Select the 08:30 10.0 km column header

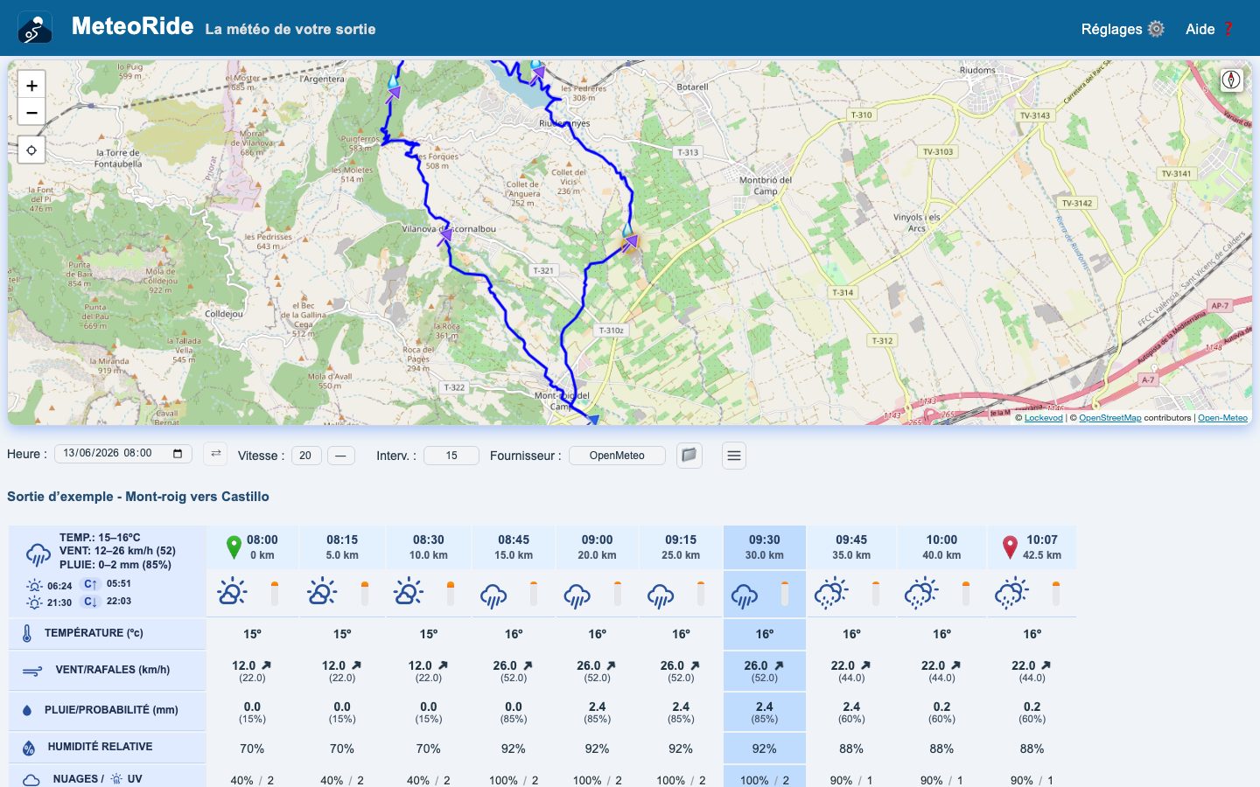[429, 547]
